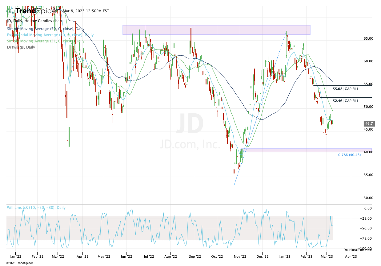
Task: Click the 55.00 price axis label
Action: coord(369,84)
